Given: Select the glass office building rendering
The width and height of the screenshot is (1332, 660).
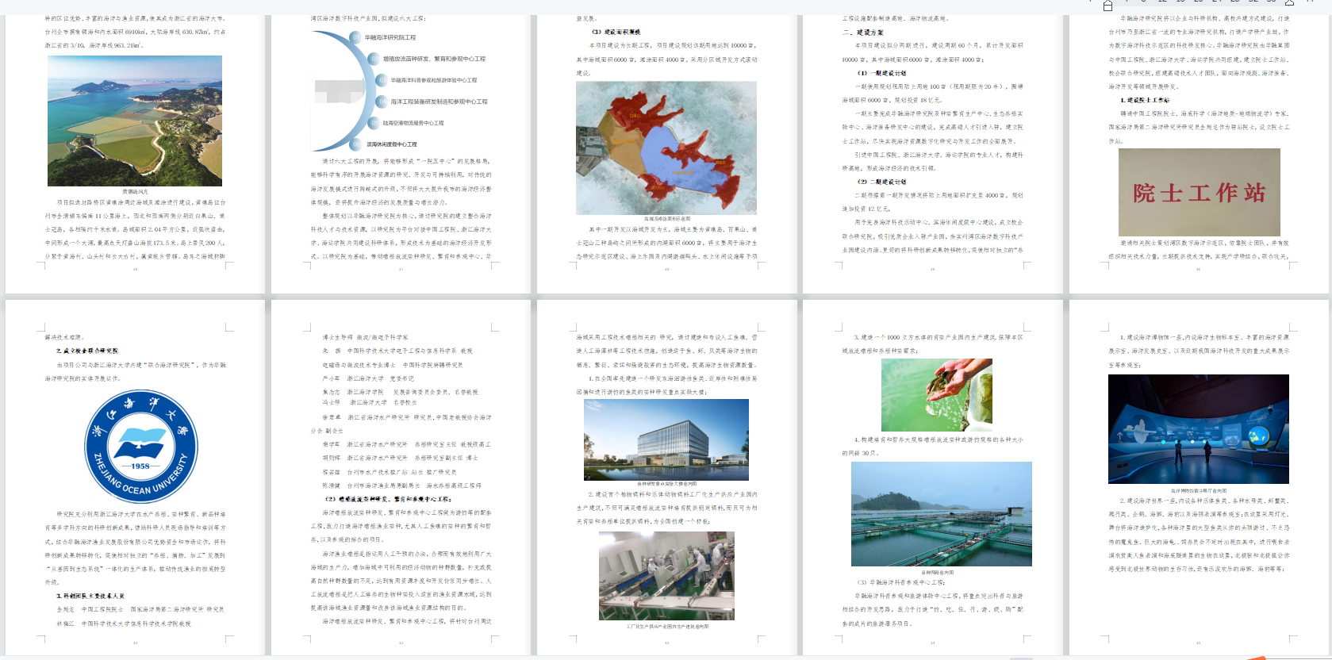Looking at the screenshot, I should (666, 439).
